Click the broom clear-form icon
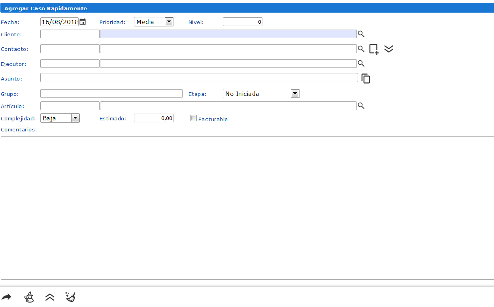This screenshot has height=307, width=494. (70, 297)
